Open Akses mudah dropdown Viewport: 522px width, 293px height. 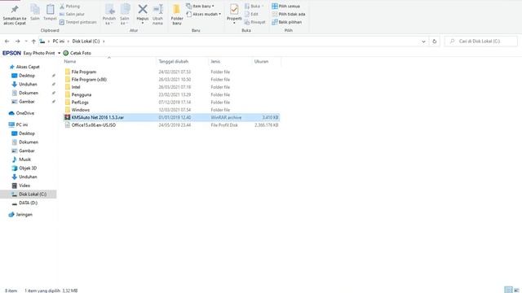click(203, 15)
